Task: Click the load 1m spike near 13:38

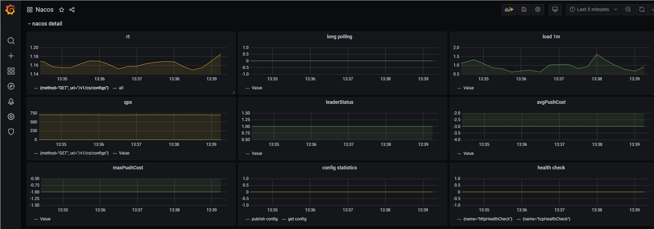Action: click(x=597, y=54)
